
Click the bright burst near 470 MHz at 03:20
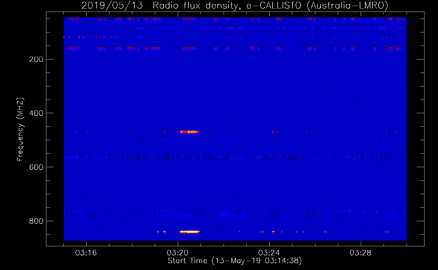pyautogui.click(x=190, y=132)
